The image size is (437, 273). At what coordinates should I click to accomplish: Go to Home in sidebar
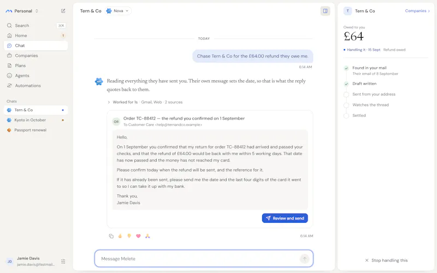point(36,35)
